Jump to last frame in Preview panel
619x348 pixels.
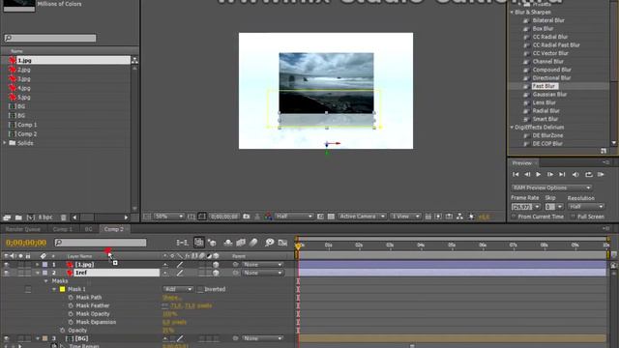562,174
